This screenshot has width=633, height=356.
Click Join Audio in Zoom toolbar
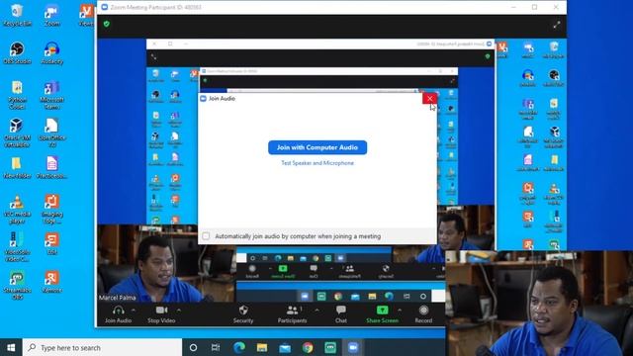[118, 314]
